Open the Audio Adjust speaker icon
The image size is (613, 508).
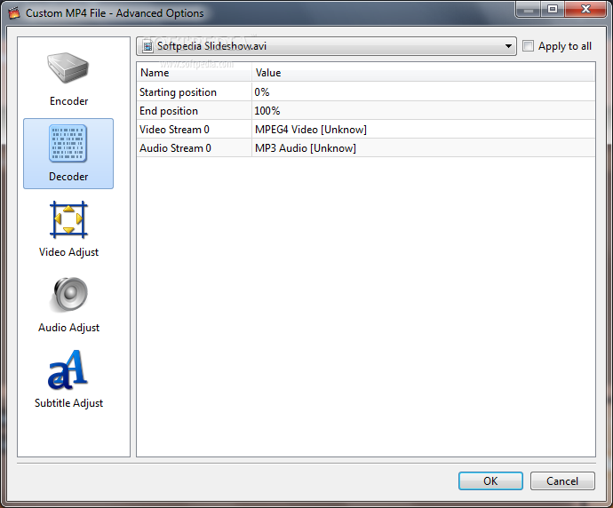[69, 295]
